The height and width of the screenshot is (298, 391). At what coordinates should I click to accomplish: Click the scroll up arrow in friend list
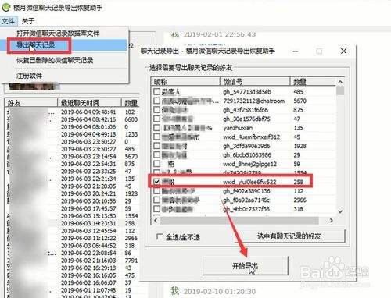click(340, 82)
